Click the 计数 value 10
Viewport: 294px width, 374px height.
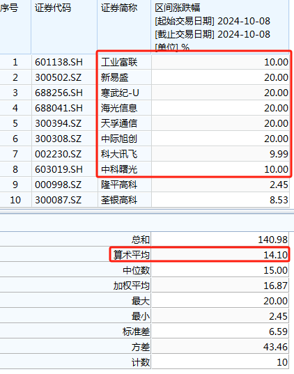coord(282,362)
